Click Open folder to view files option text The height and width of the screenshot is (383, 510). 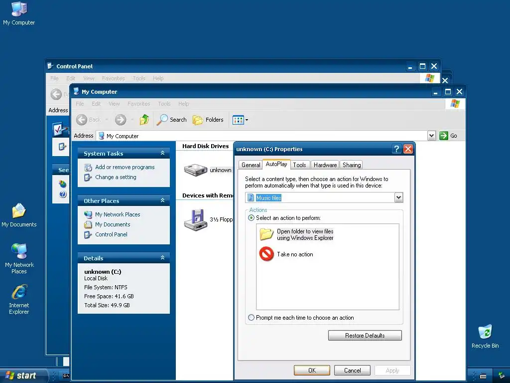coord(305,234)
